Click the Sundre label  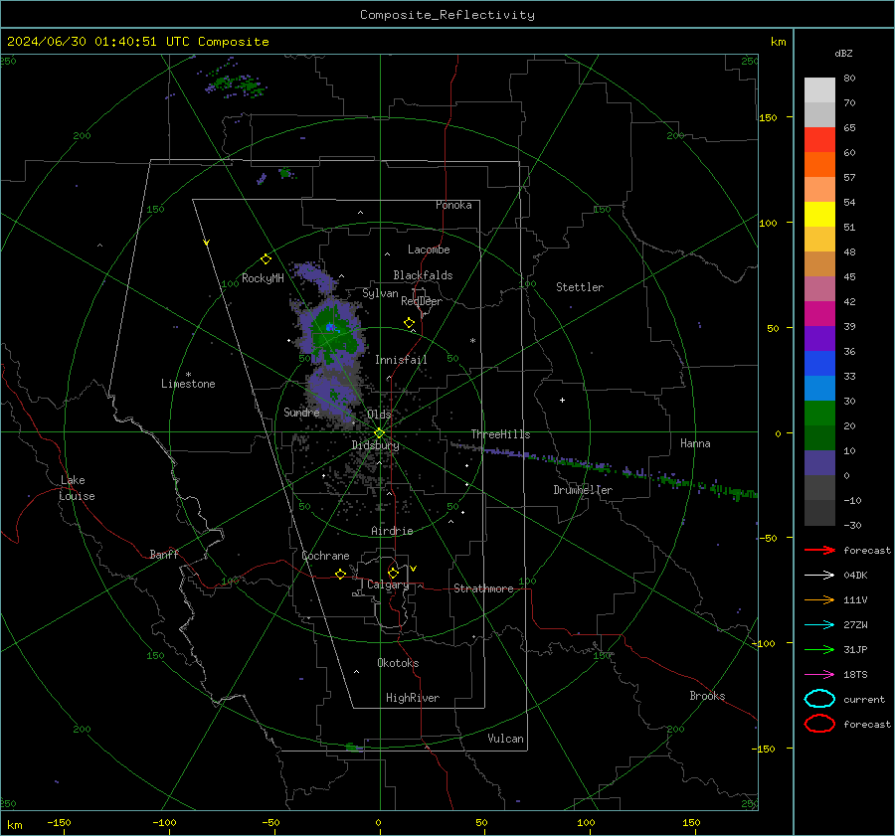[x=301, y=413]
